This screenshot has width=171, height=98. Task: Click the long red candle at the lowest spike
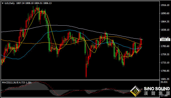point(86,67)
